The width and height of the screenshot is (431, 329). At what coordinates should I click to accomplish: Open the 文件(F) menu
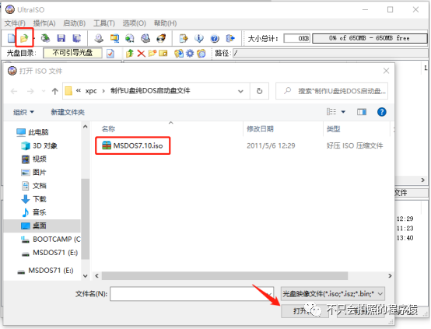tap(15, 23)
